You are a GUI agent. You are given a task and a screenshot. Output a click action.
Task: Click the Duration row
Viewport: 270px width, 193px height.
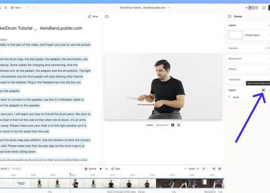248,48
